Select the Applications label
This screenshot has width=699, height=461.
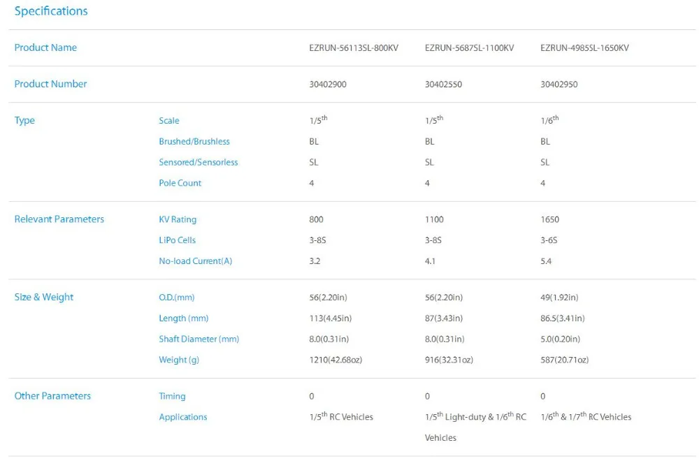click(182, 418)
